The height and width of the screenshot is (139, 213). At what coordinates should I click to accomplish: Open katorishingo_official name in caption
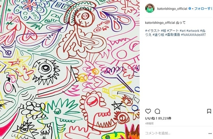tap(160, 23)
